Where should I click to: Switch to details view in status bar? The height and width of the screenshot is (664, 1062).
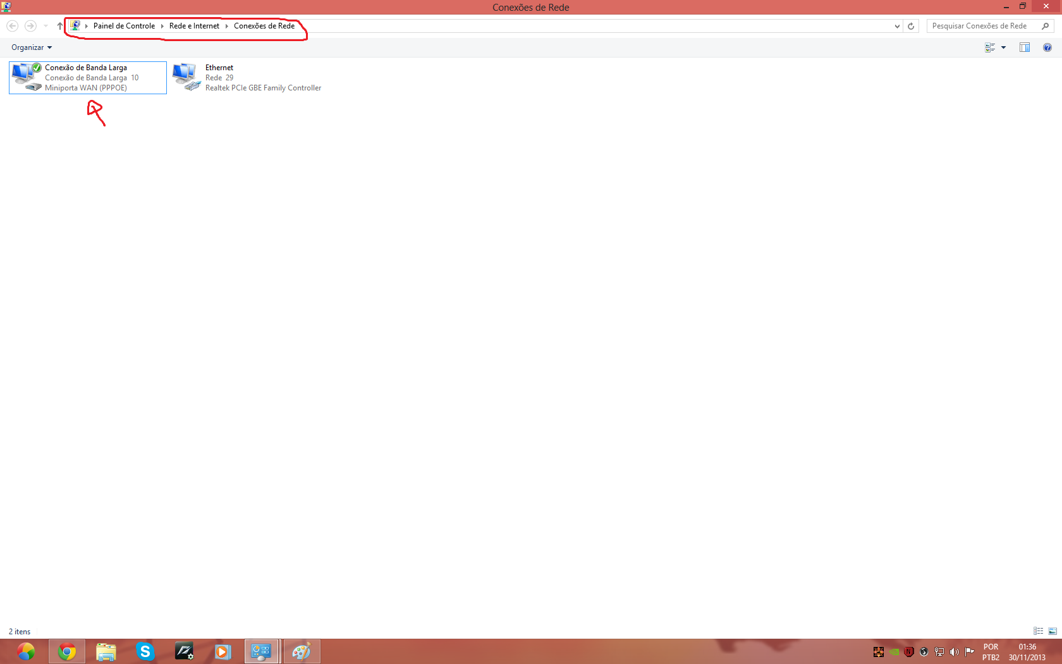click(x=1038, y=631)
